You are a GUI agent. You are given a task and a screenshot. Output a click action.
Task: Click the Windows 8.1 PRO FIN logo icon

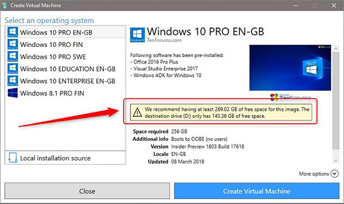click(12, 93)
